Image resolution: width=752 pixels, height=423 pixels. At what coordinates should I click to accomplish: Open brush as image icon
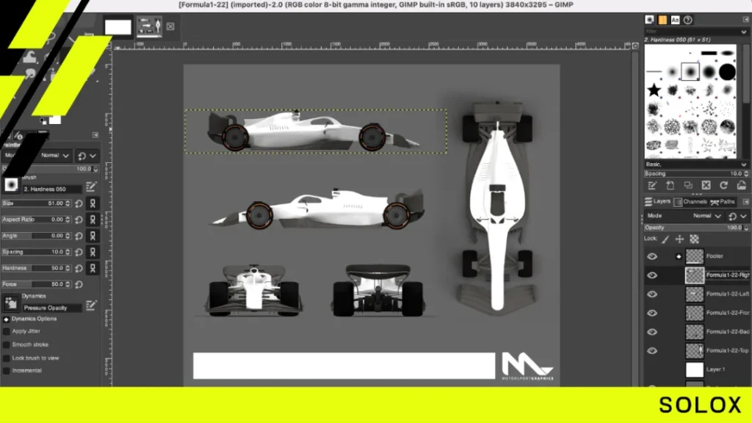742,185
